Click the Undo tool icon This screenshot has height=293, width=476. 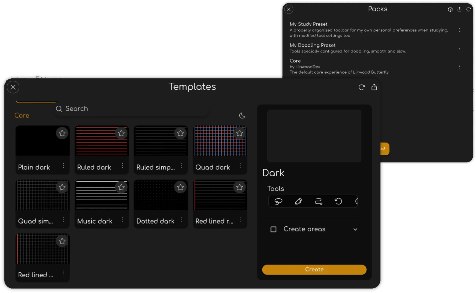[x=338, y=201]
